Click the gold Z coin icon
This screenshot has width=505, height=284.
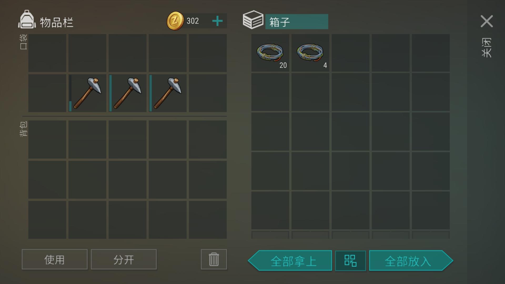[175, 21]
